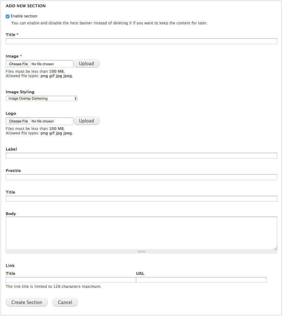Open the Image Styling dropdown
This screenshot has height=316, width=282.
[x=42, y=99]
